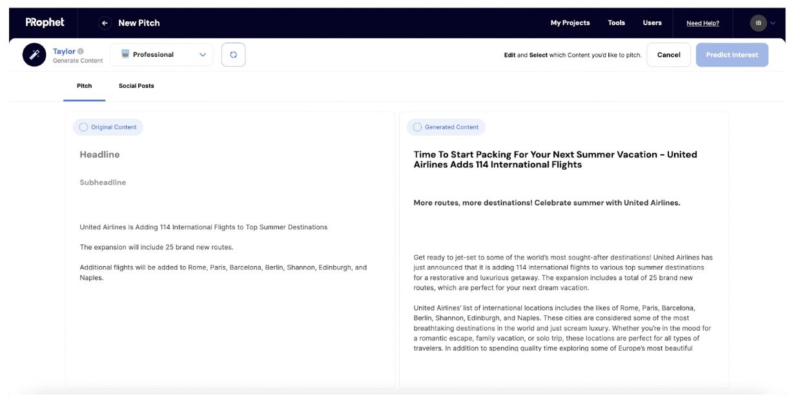793x412 pixels.
Task: Click the PRophet logo
Action: pos(45,23)
